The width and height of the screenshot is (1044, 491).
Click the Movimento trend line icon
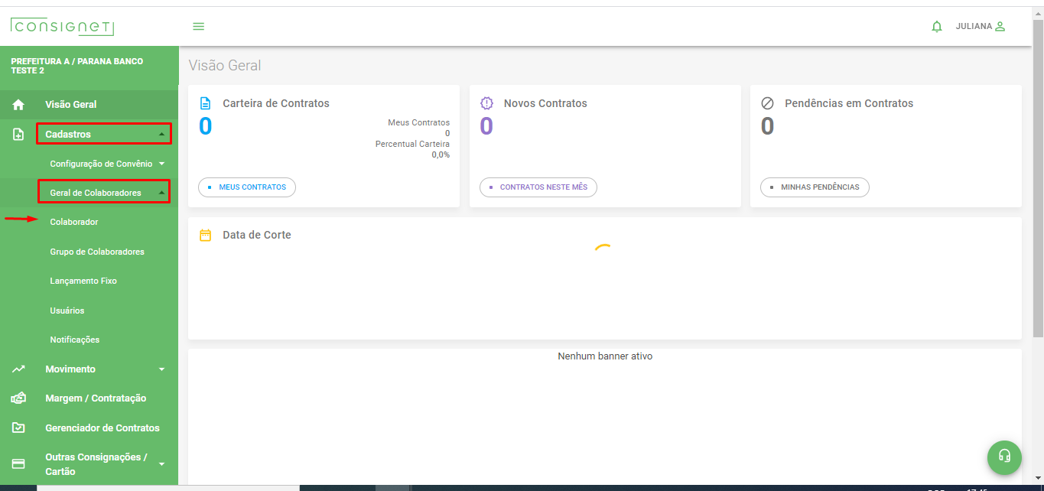point(19,369)
